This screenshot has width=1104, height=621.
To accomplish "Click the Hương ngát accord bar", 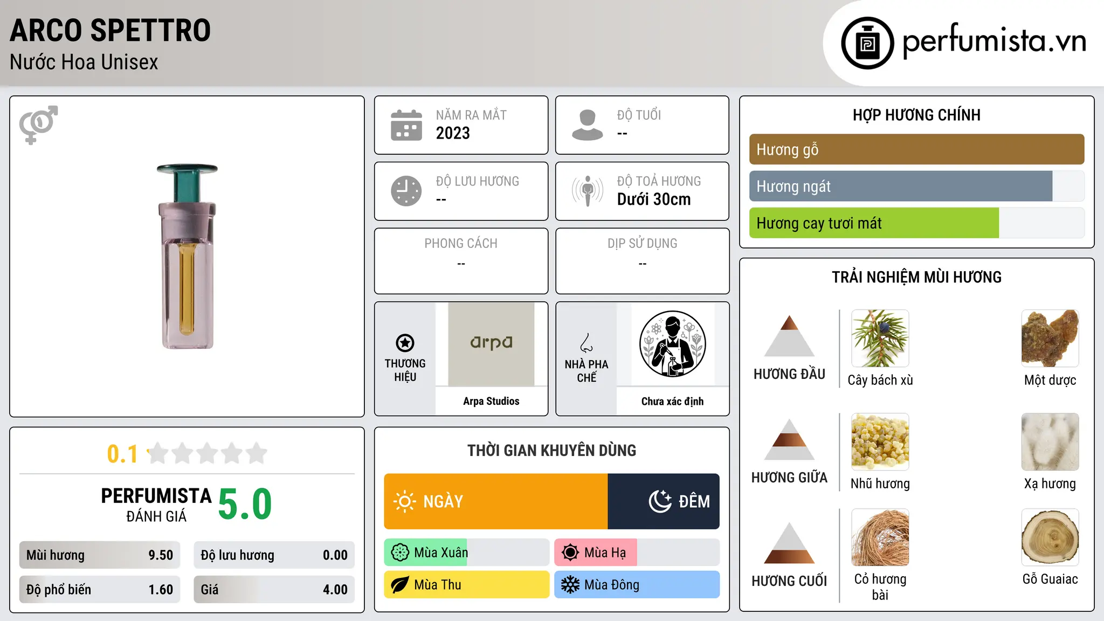I will coord(917,187).
